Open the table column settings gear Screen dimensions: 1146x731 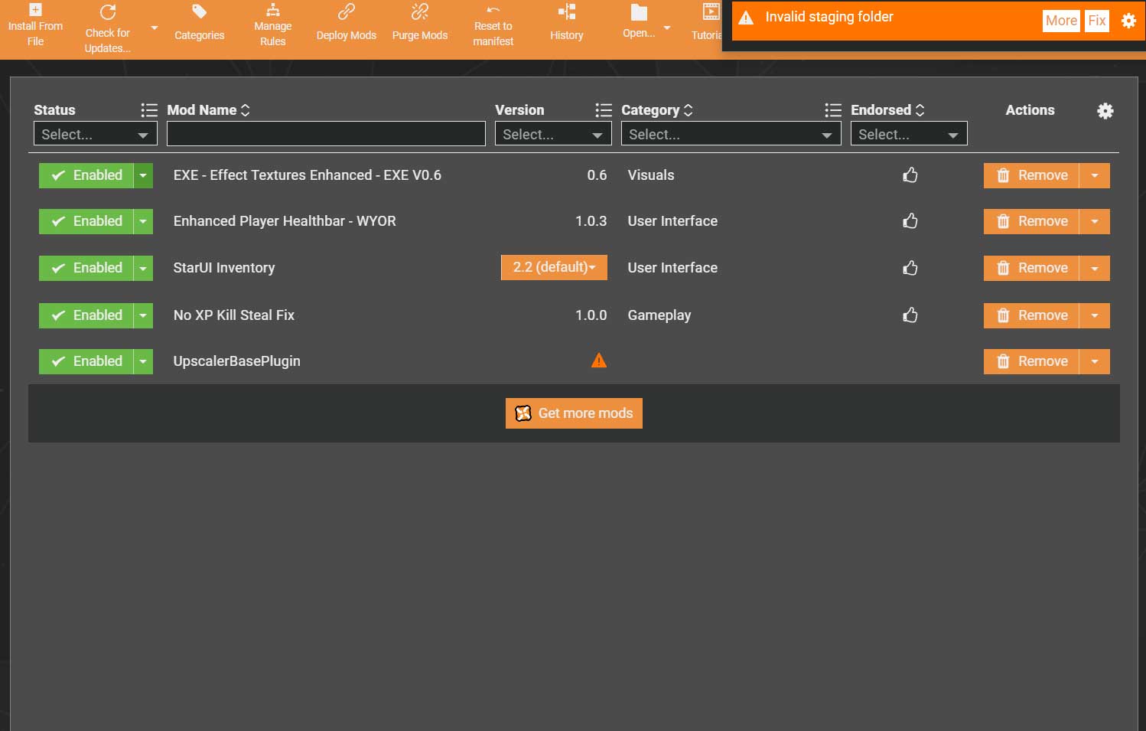pos(1105,111)
